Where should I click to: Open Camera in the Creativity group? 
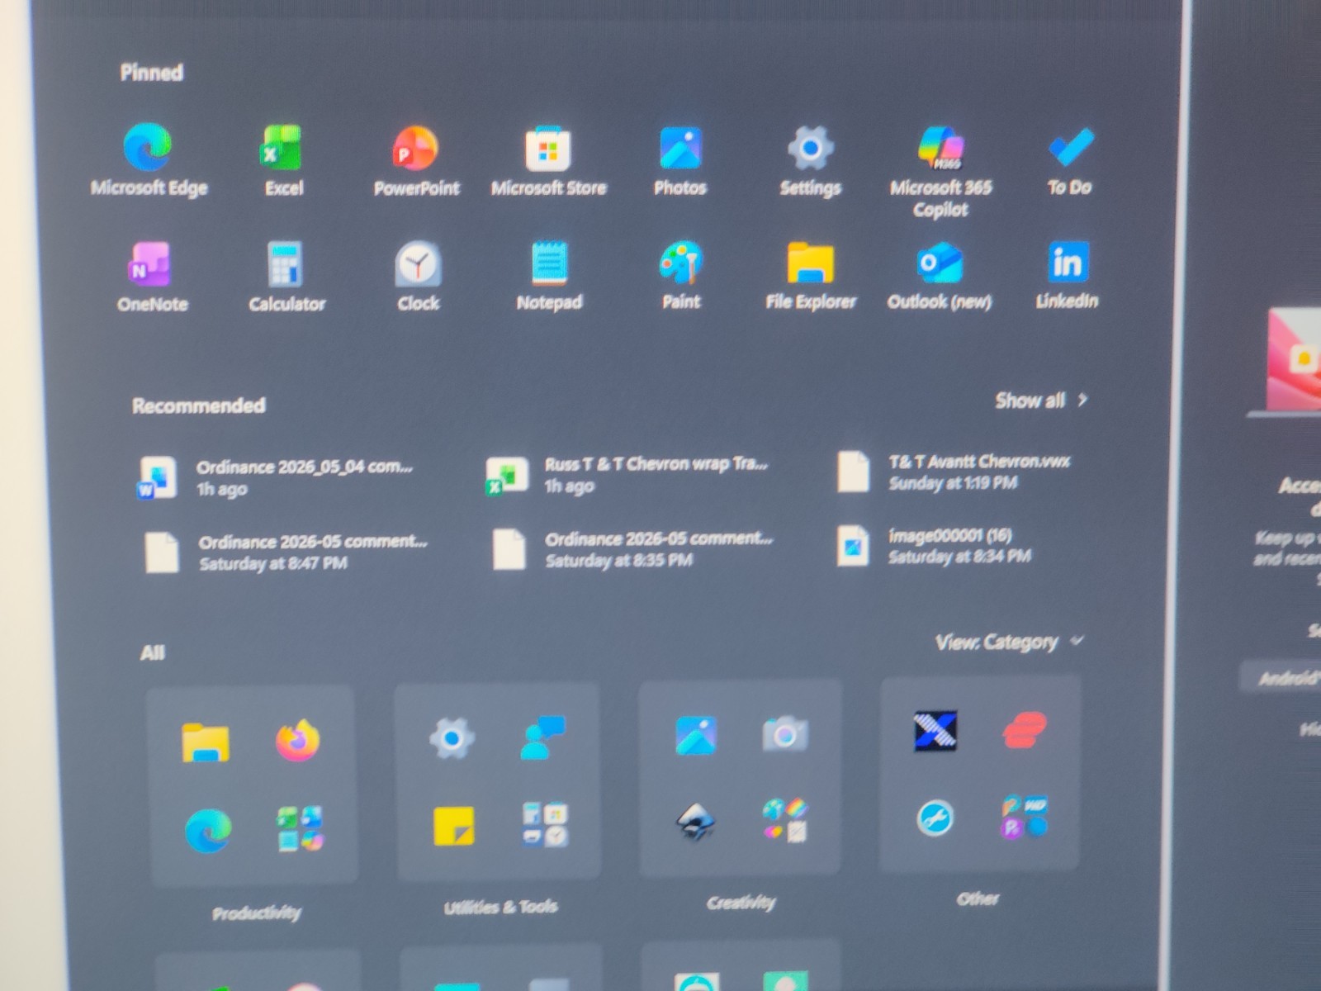pos(784,733)
